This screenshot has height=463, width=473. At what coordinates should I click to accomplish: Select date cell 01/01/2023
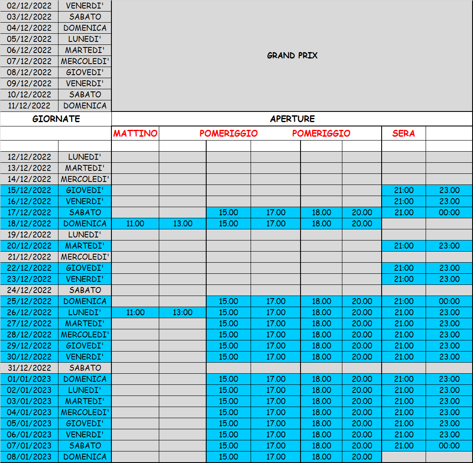click(29, 379)
